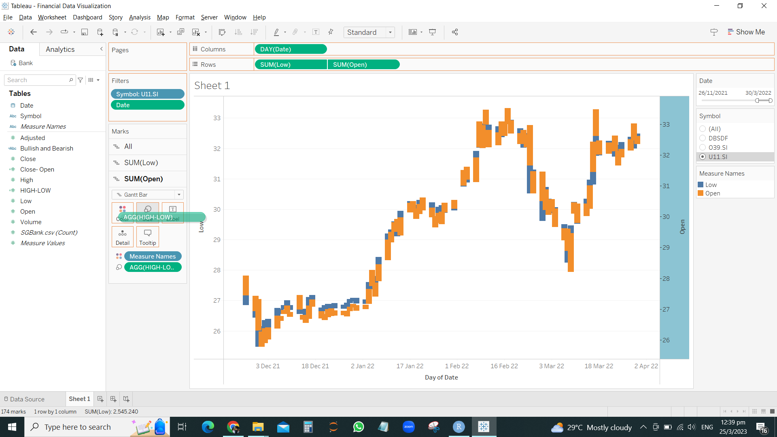The width and height of the screenshot is (777, 437).
Task: Click the New Dashboard tab icon
Action: tap(113, 399)
